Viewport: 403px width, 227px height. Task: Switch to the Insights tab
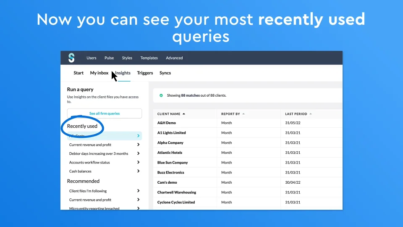point(123,73)
